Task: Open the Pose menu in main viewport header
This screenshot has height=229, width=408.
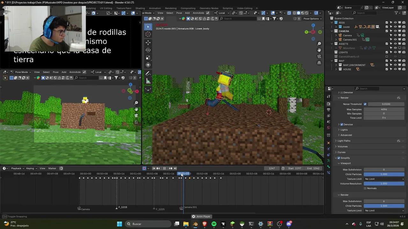Action: (179, 13)
